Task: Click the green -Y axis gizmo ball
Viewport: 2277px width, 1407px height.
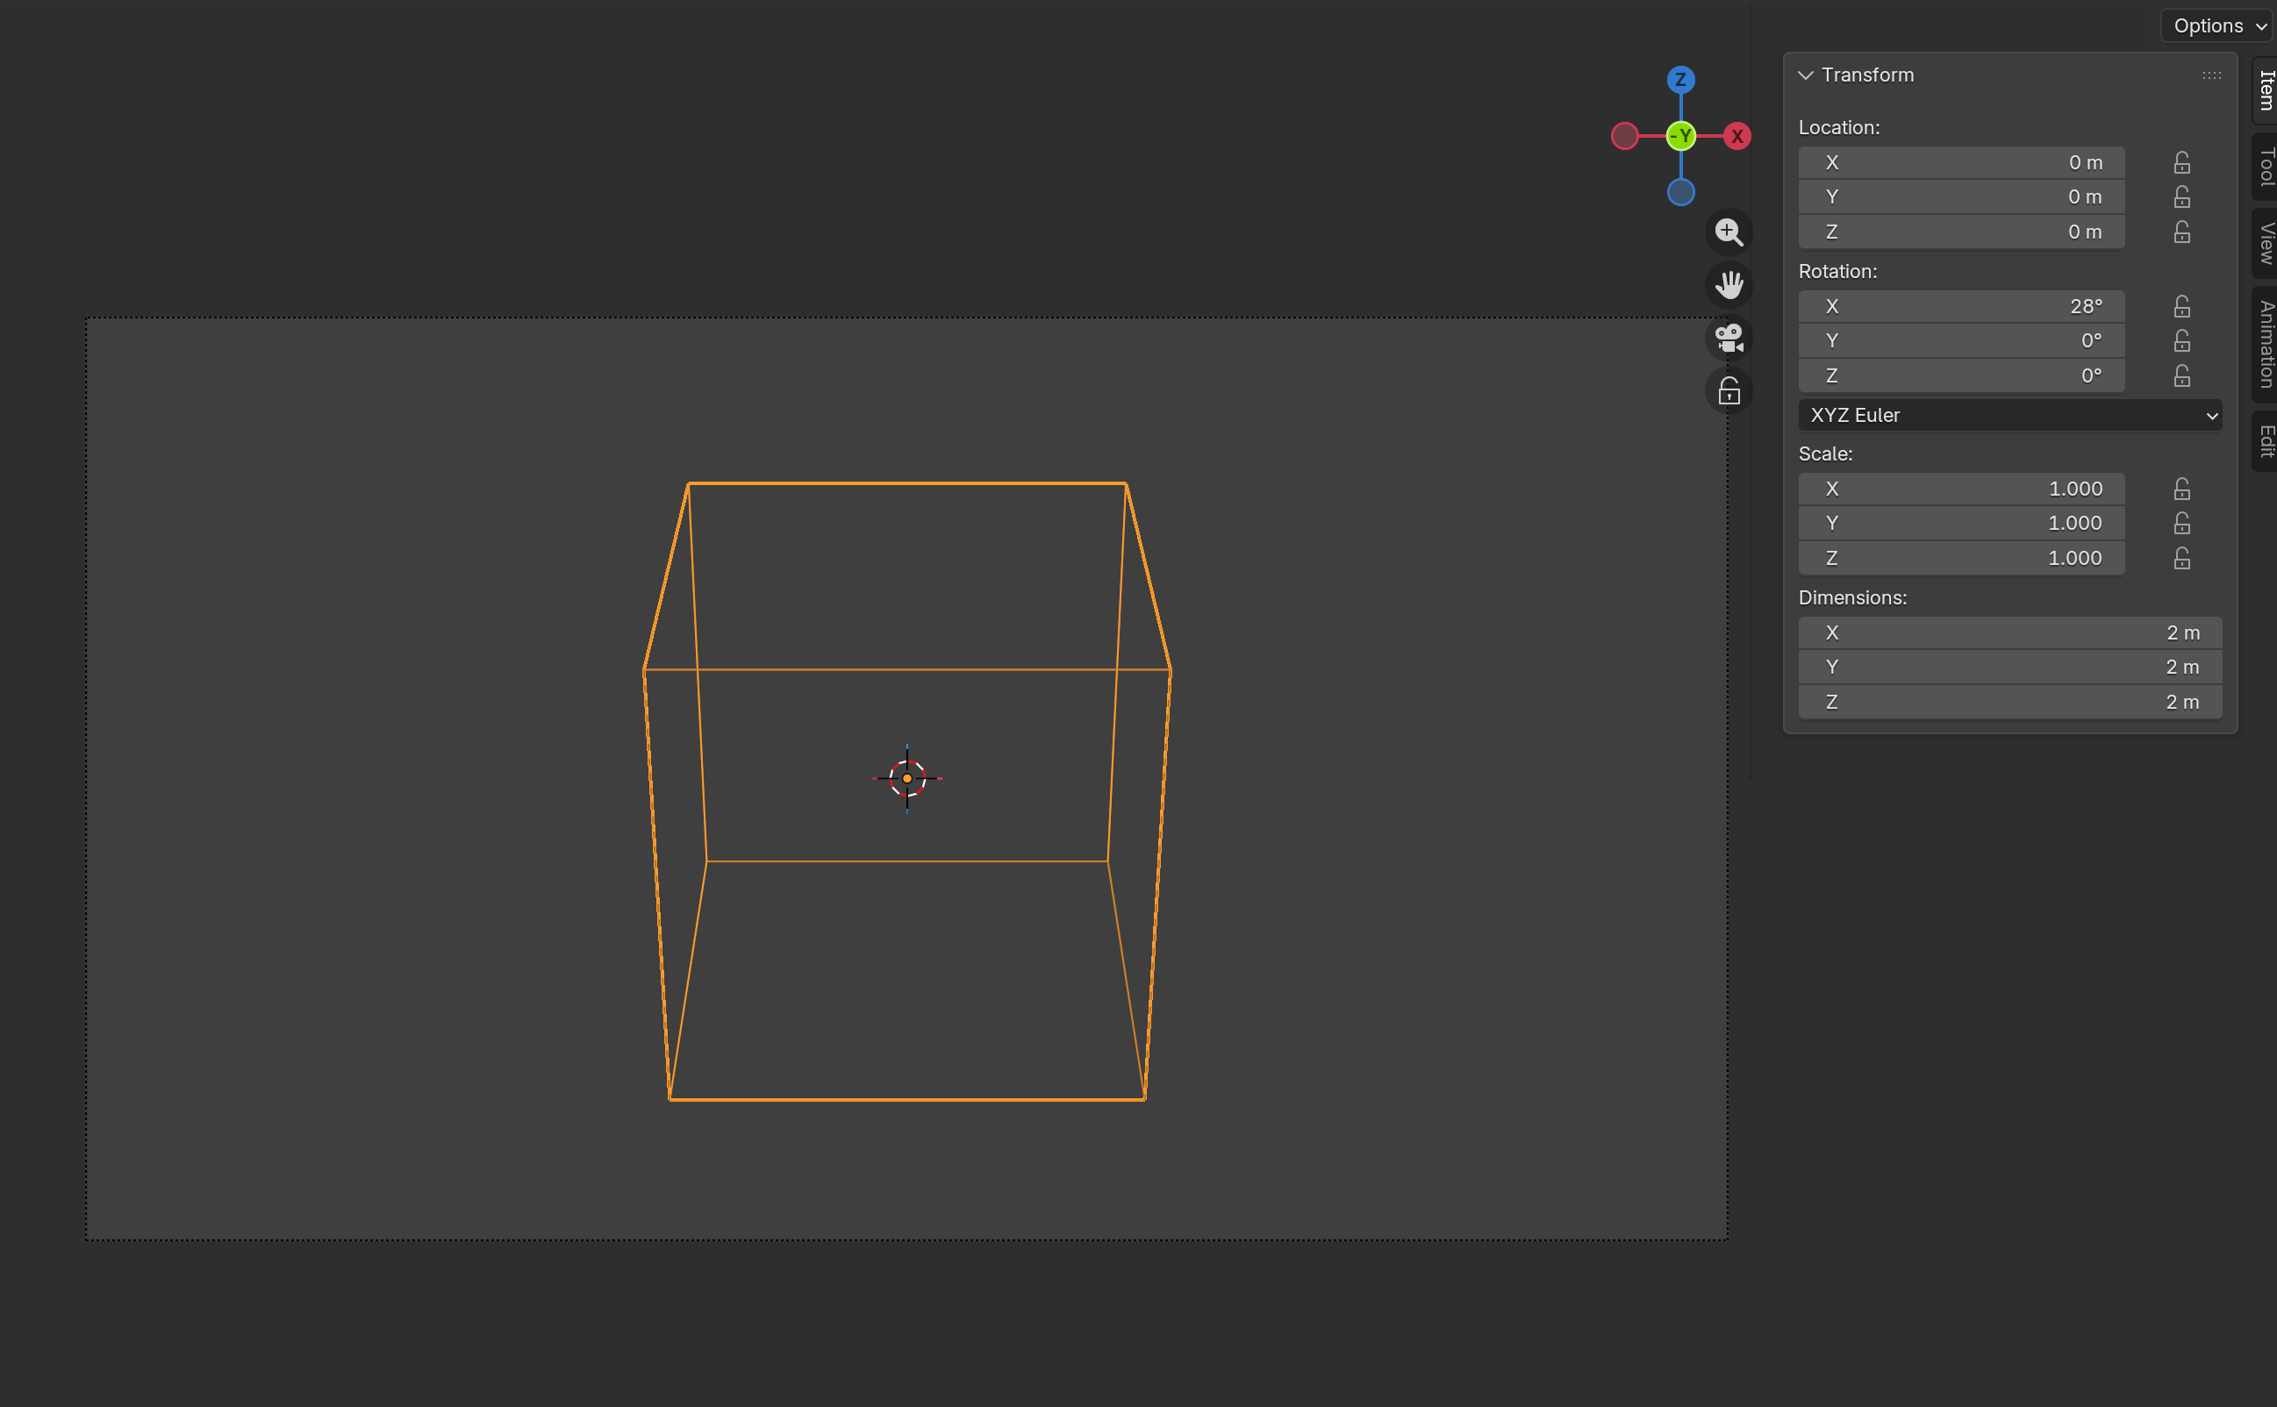Action: pyautogui.click(x=1680, y=136)
